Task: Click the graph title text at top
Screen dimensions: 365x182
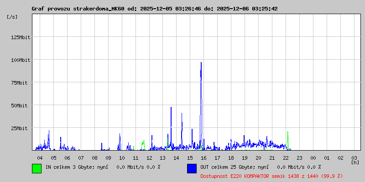Action: click(154, 9)
